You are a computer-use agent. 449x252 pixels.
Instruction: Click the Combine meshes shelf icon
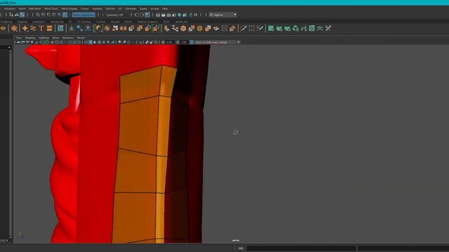(x=115, y=28)
